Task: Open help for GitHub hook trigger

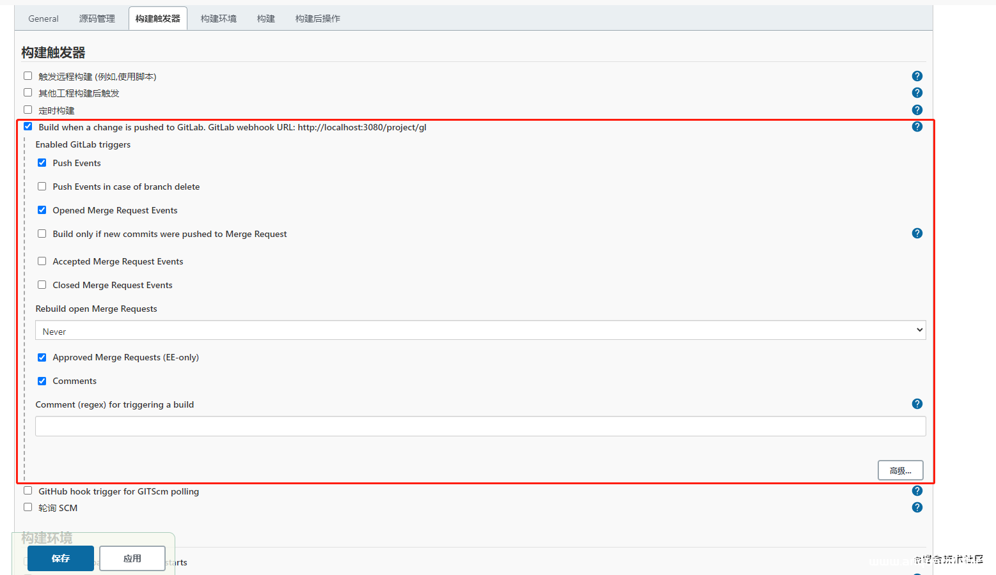Action: pyautogui.click(x=917, y=491)
